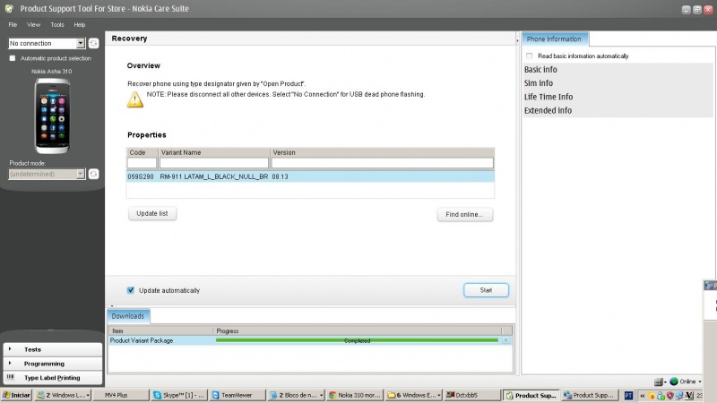Image resolution: width=717 pixels, height=403 pixels.
Task: Select the Nokia Asha 310 phone image
Action: 52,116
